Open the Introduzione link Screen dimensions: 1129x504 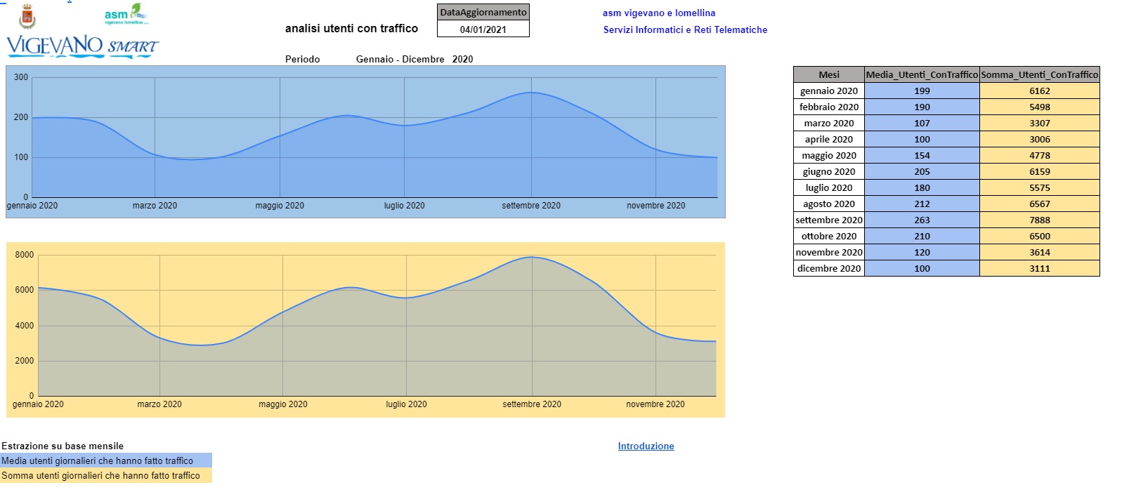coord(646,446)
